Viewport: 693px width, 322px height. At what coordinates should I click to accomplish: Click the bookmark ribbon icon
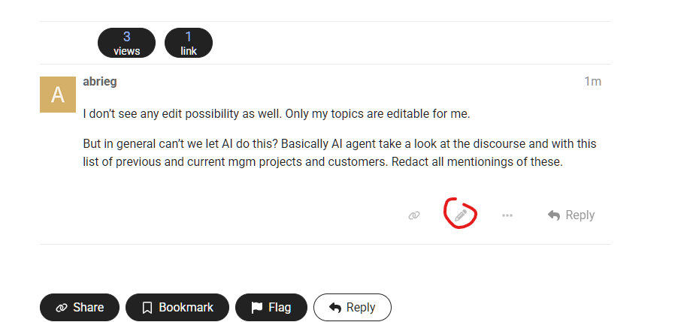[x=147, y=308]
